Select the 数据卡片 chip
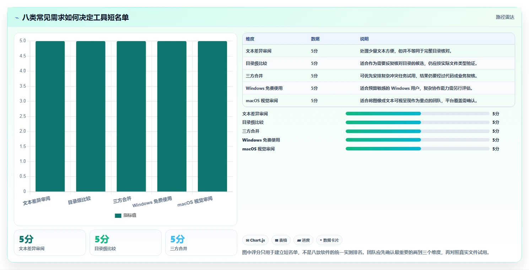This screenshot has width=529, height=270. (x=329, y=240)
